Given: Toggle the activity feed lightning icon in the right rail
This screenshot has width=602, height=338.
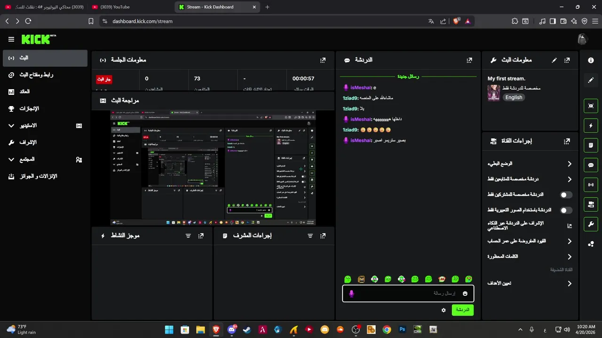Looking at the screenshot, I should point(591,126).
